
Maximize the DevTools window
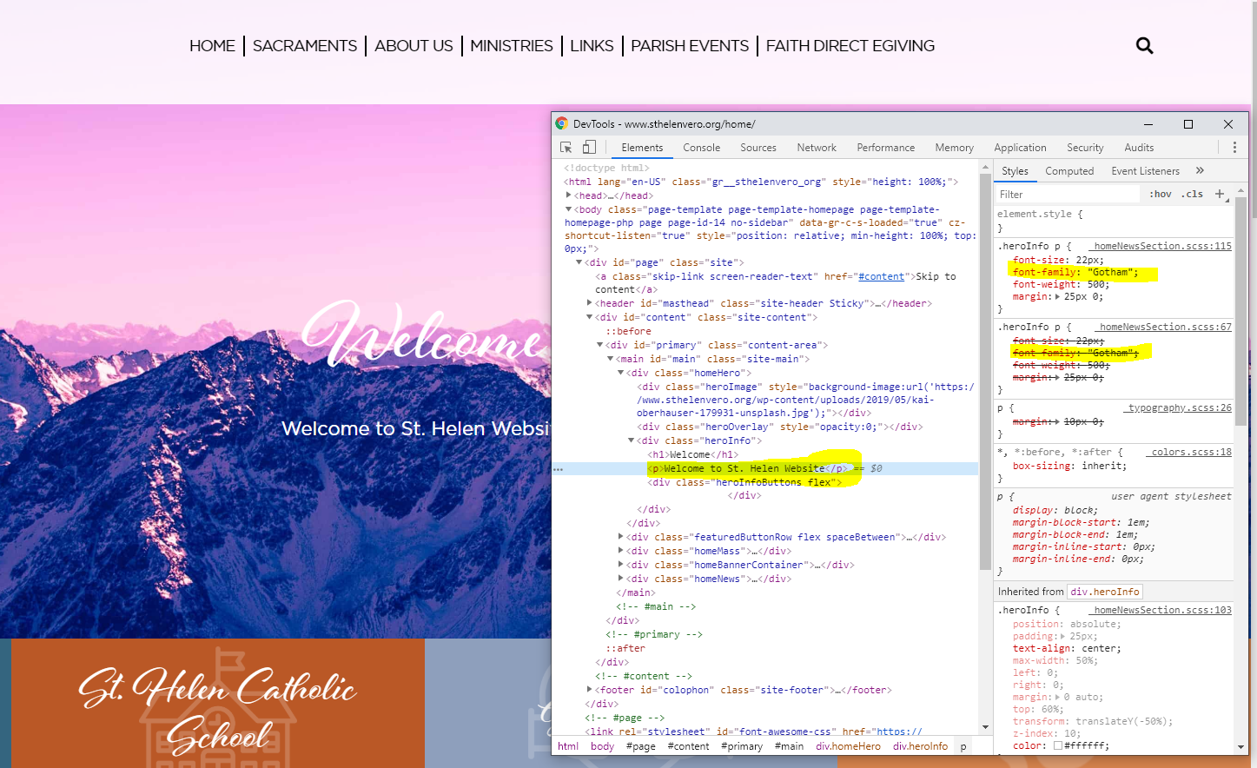click(1188, 124)
